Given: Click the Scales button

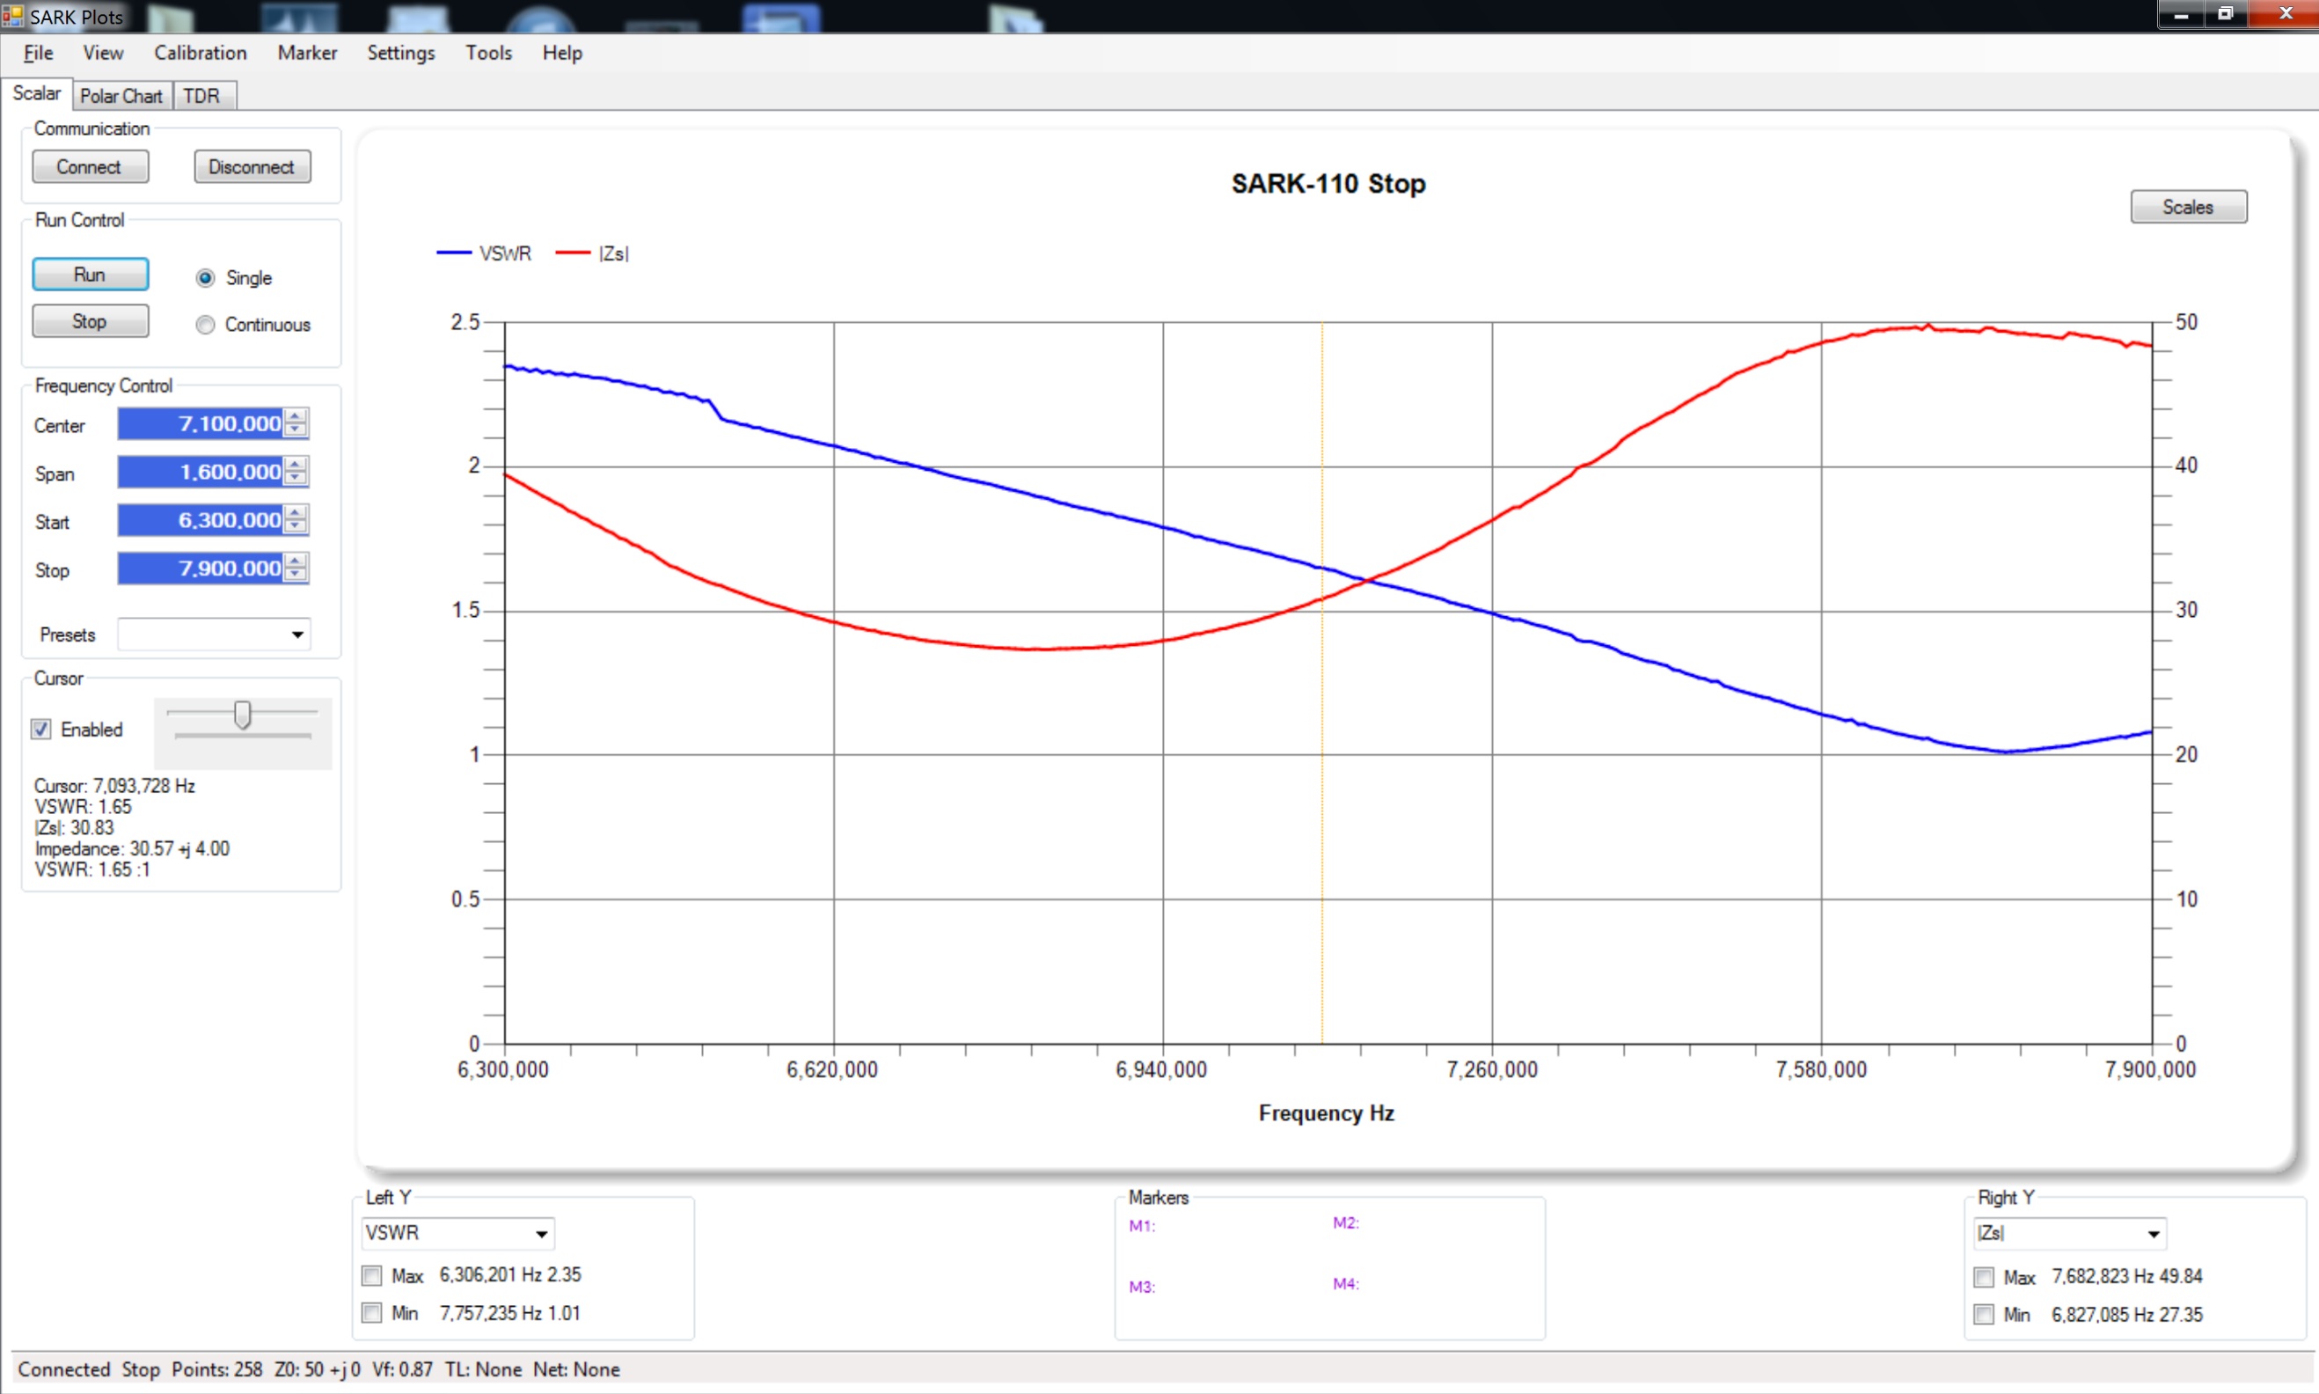Looking at the screenshot, I should pos(2189,207).
